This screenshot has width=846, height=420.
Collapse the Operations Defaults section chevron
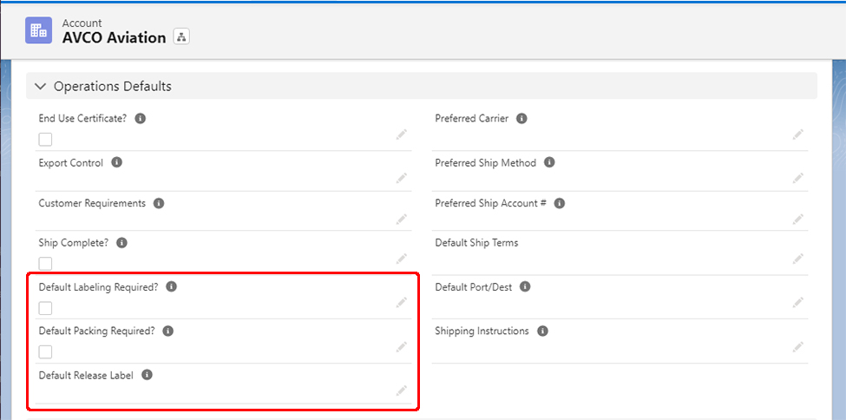(x=41, y=87)
